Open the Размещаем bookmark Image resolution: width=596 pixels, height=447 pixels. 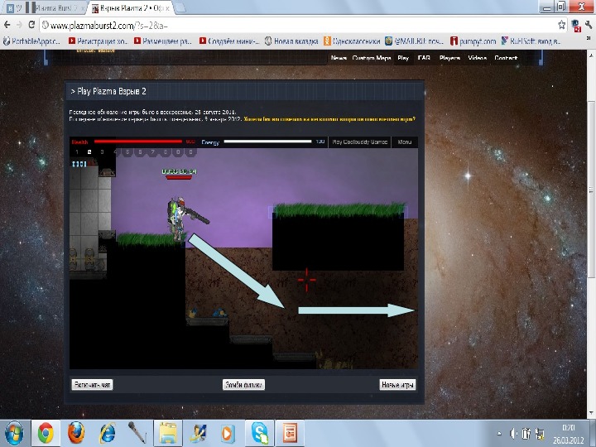click(163, 41)
